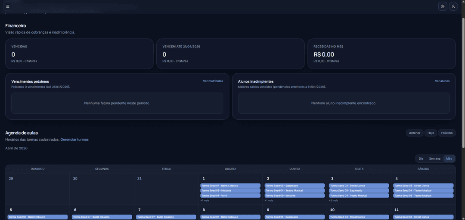Open the hamburger navigation menu

[8, 6]
